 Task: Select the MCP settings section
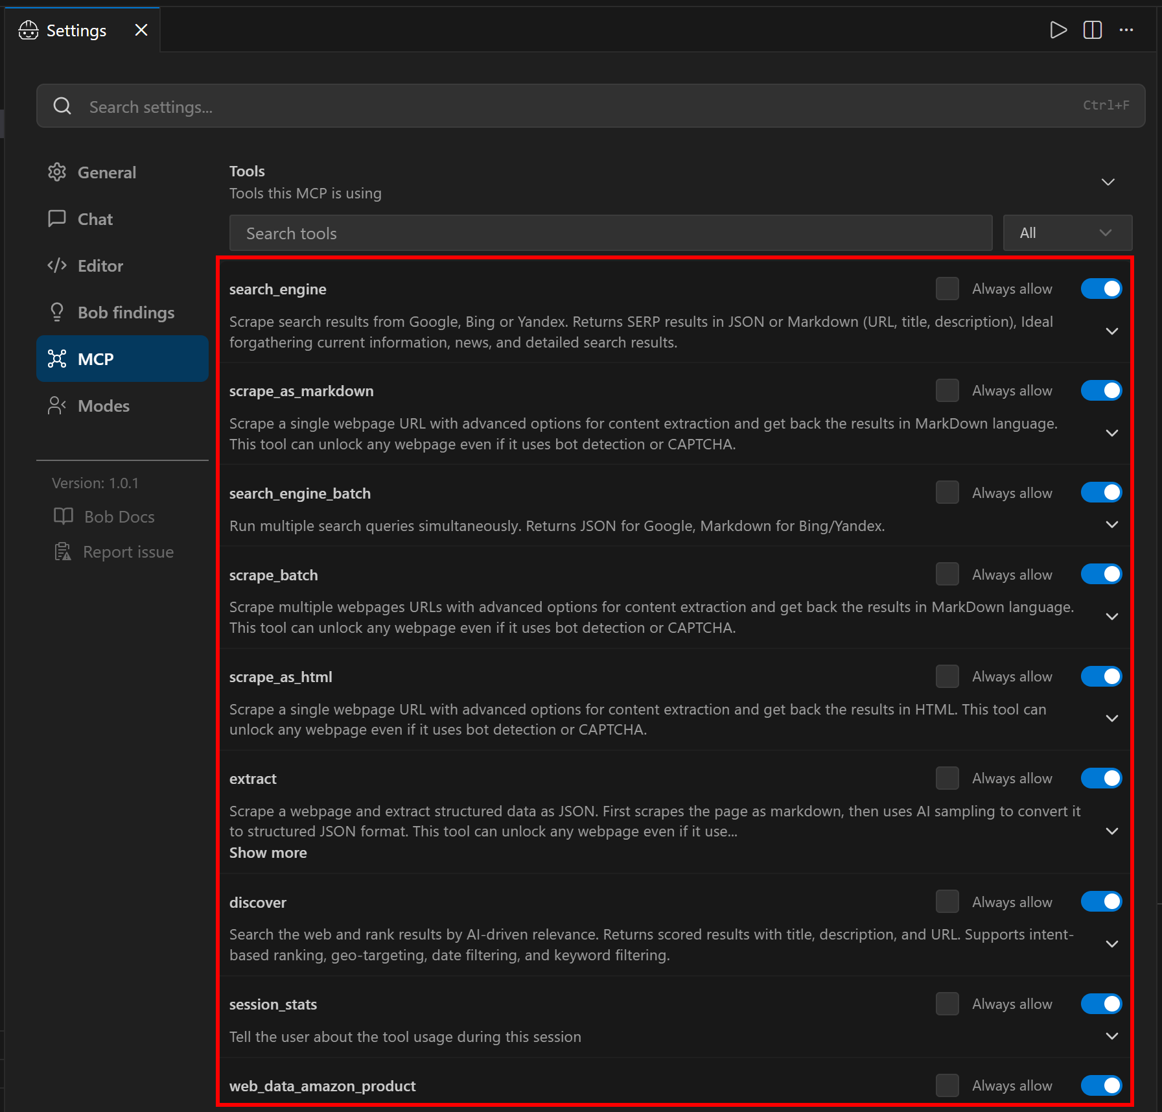coord(122,359)
